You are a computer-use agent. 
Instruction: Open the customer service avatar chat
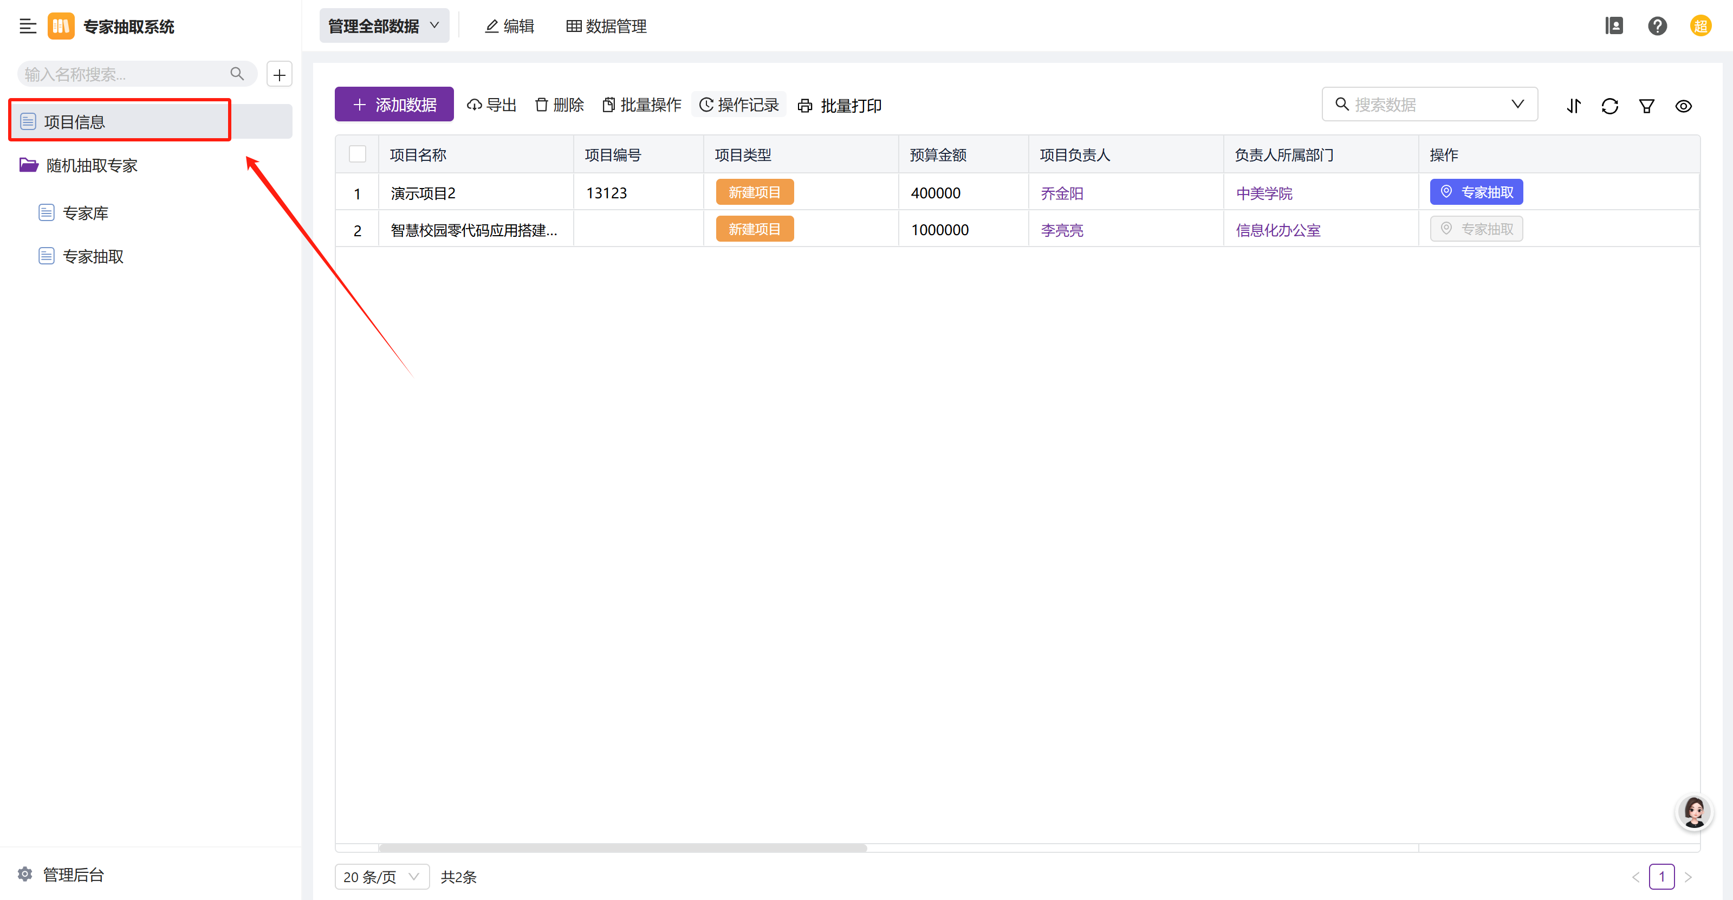tap(1693, 812)
